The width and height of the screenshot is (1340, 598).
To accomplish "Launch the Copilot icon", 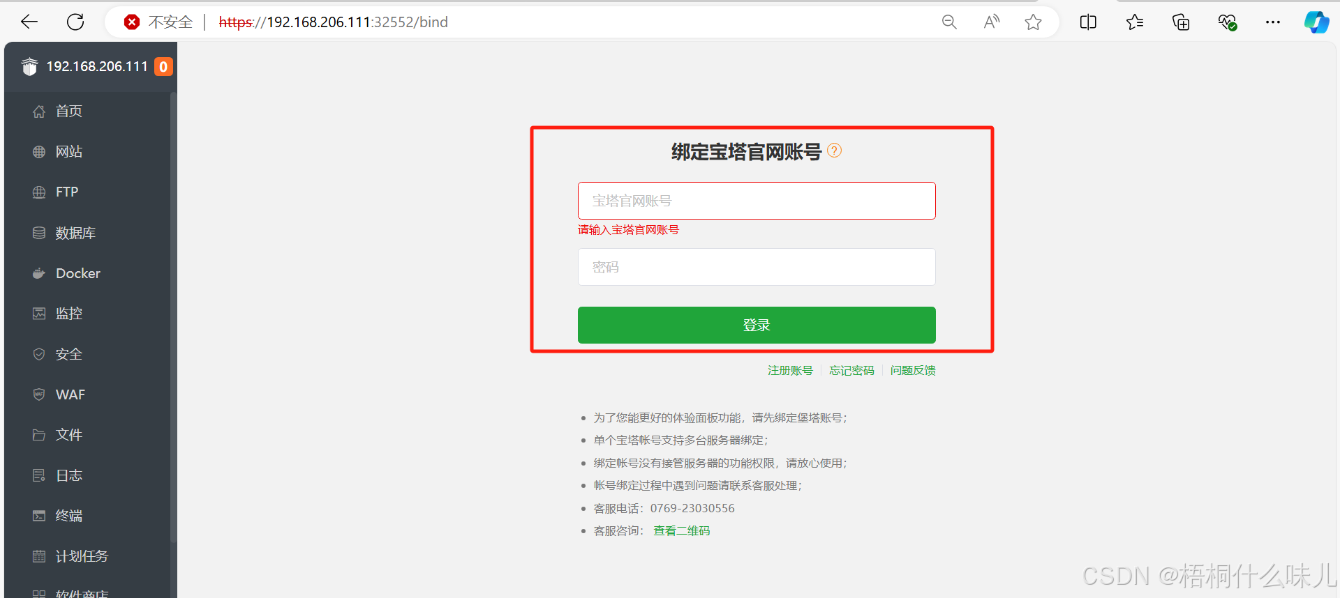I will [x=1317, y=22].
